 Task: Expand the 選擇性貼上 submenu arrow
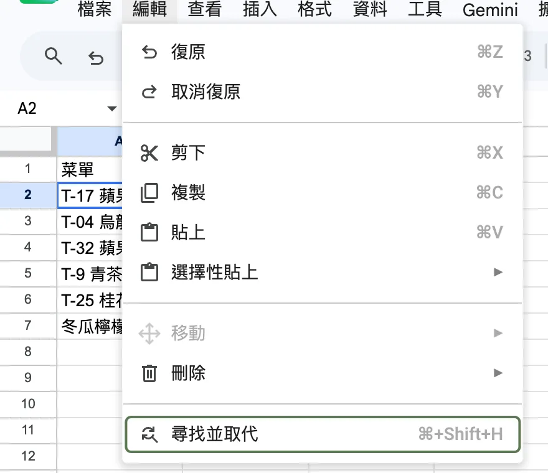[498, 272]
